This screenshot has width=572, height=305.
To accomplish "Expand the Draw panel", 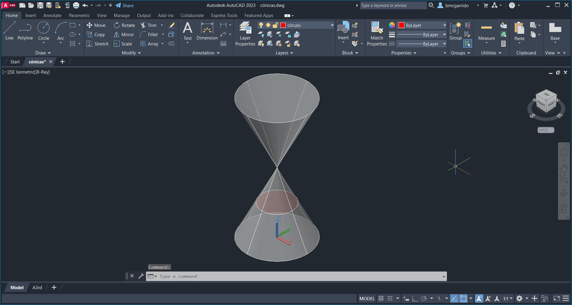I will 43,53.
